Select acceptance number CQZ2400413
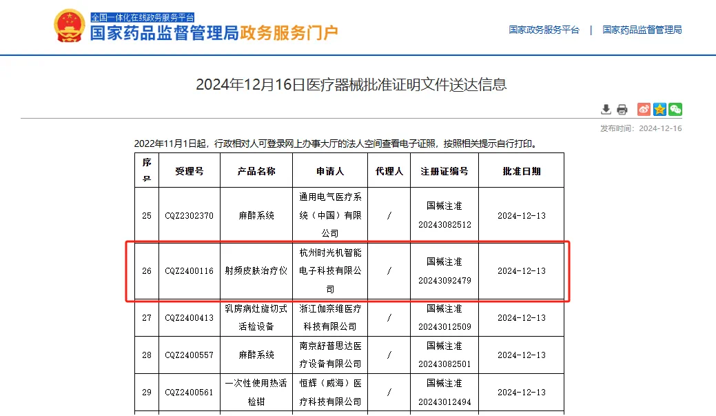 click(x=189, y=318)
